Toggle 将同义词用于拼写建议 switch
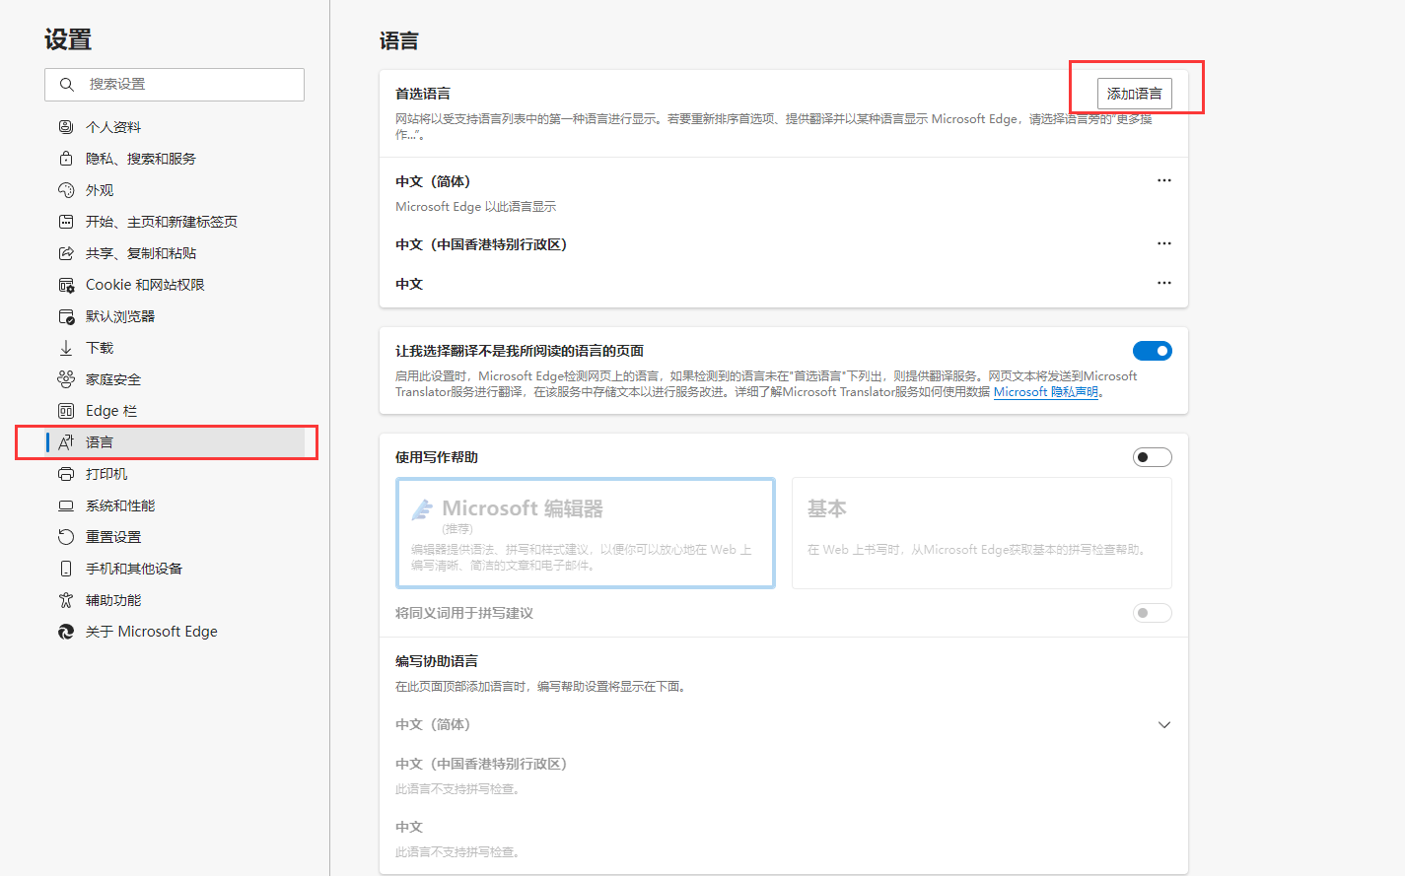 coord(1153,613)
